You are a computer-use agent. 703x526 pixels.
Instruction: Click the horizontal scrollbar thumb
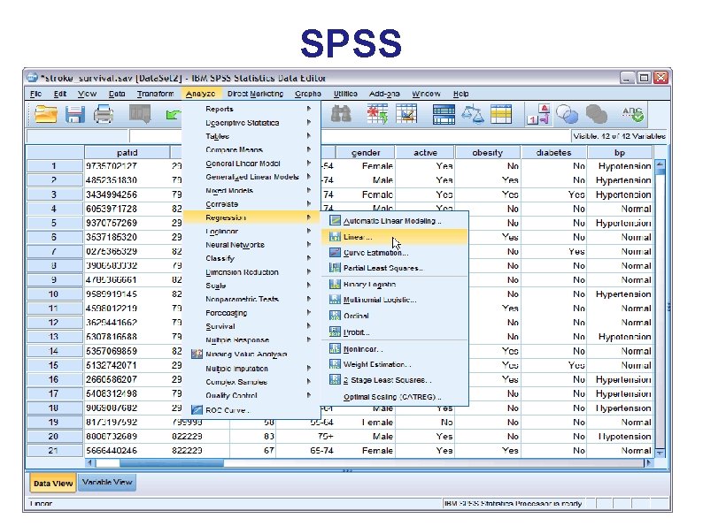171,463
